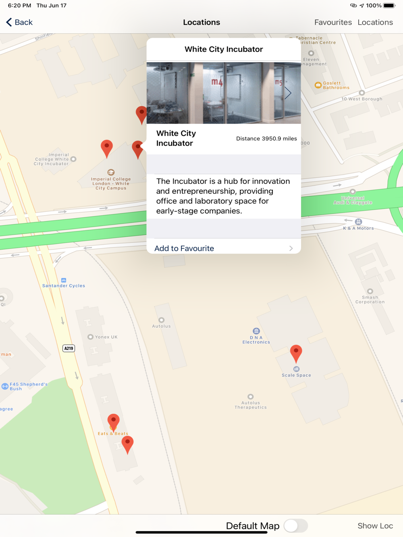Tap the Santander Cycles map icon
403x537 pixels.
64,280
